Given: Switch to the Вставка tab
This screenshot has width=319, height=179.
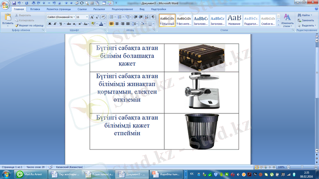Looking at the screenshot, I should (x=35, y=8).
